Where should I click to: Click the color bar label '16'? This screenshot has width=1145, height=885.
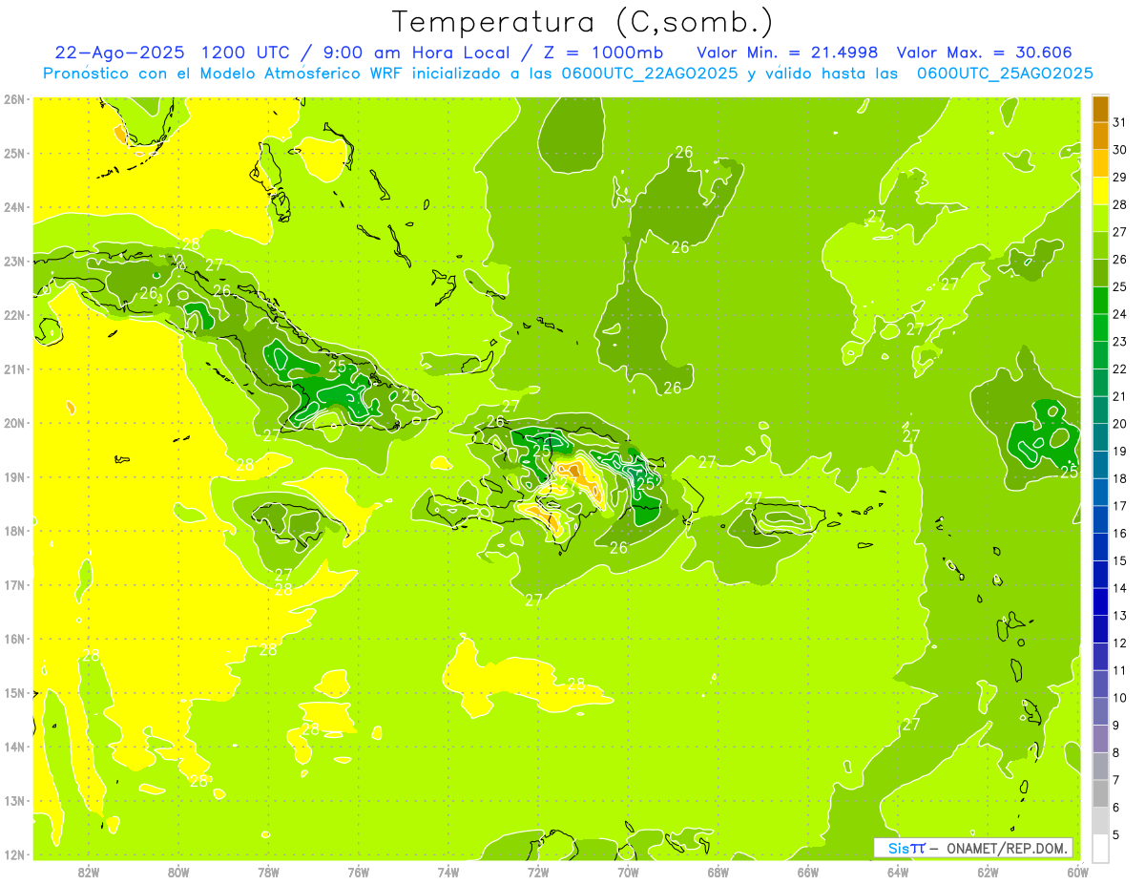(x=1120, y=534)
